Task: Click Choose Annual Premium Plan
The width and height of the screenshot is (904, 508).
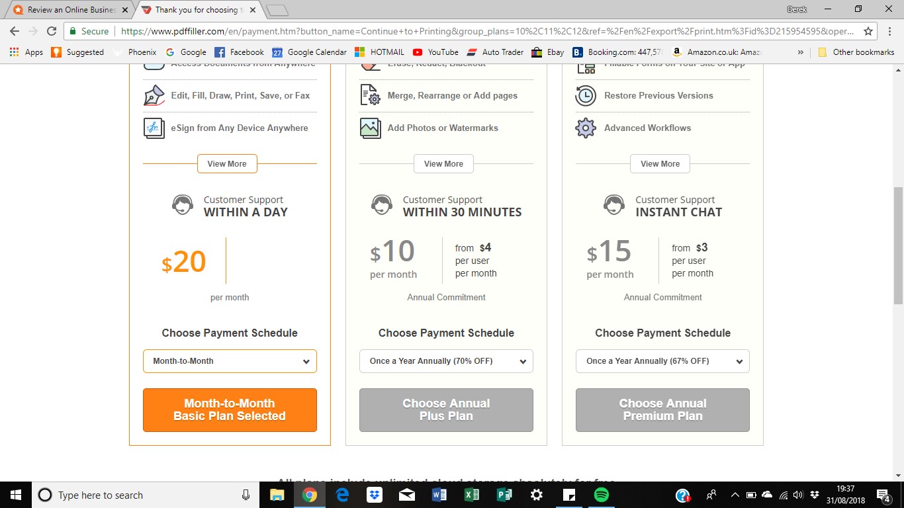Action: coord(662,409)
